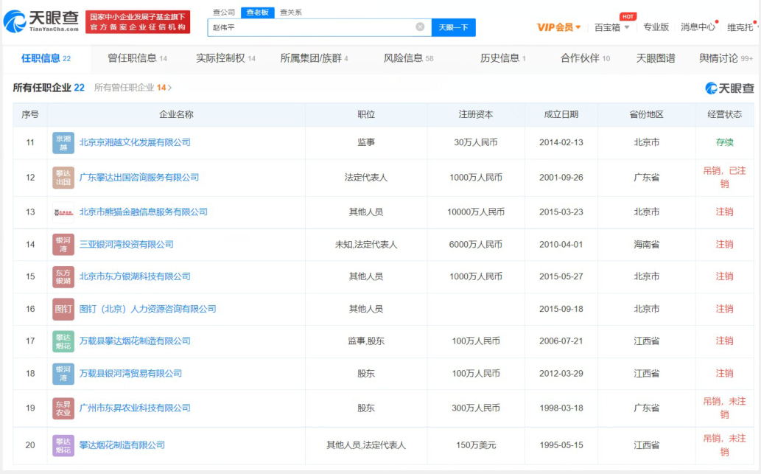Click the 攀达烟花 logo of 万载县攀达烟花制造
761x474 pixels.
click(63, 341)
